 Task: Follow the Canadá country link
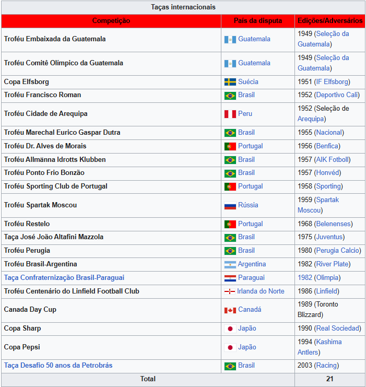pos(250,310)
